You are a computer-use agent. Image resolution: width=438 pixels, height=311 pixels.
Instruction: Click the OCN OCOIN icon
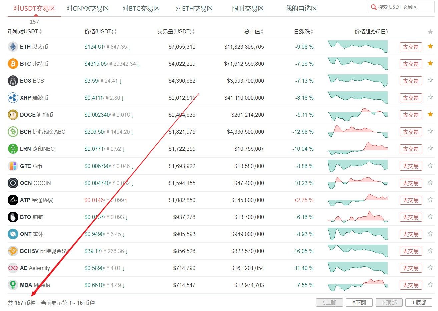click(x=13, y=183)
